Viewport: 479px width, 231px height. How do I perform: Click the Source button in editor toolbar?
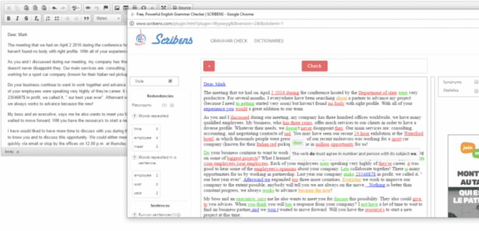[x=182, y=7]
